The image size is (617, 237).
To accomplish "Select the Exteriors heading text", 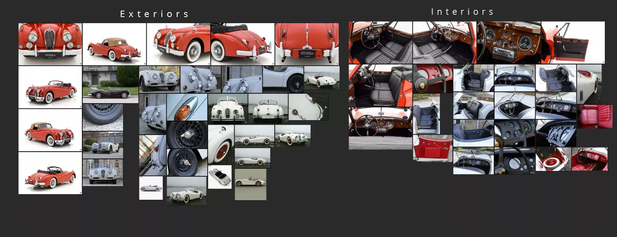I will [x=155, y=14].
